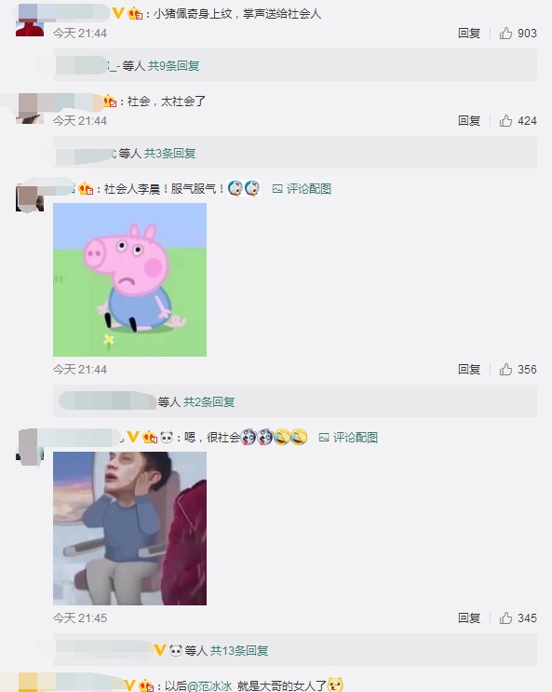Click thumbs-up icon beside 345
This screenshot has height=692, width=552.
click(505, 617)
